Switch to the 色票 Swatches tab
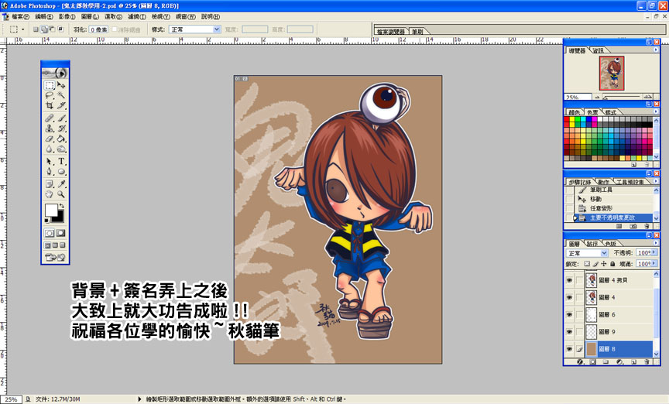 tap(592, 112)
